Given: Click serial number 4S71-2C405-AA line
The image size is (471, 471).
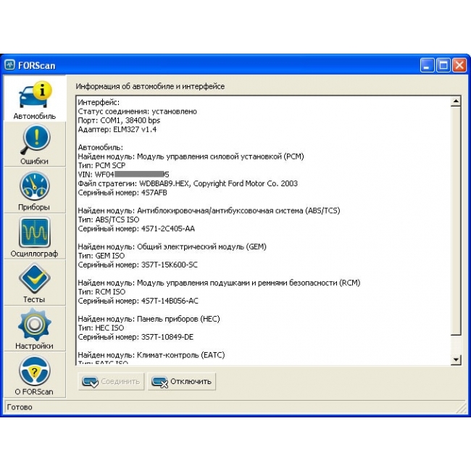Looking at the screenshot, I should (x=136, y=228).
